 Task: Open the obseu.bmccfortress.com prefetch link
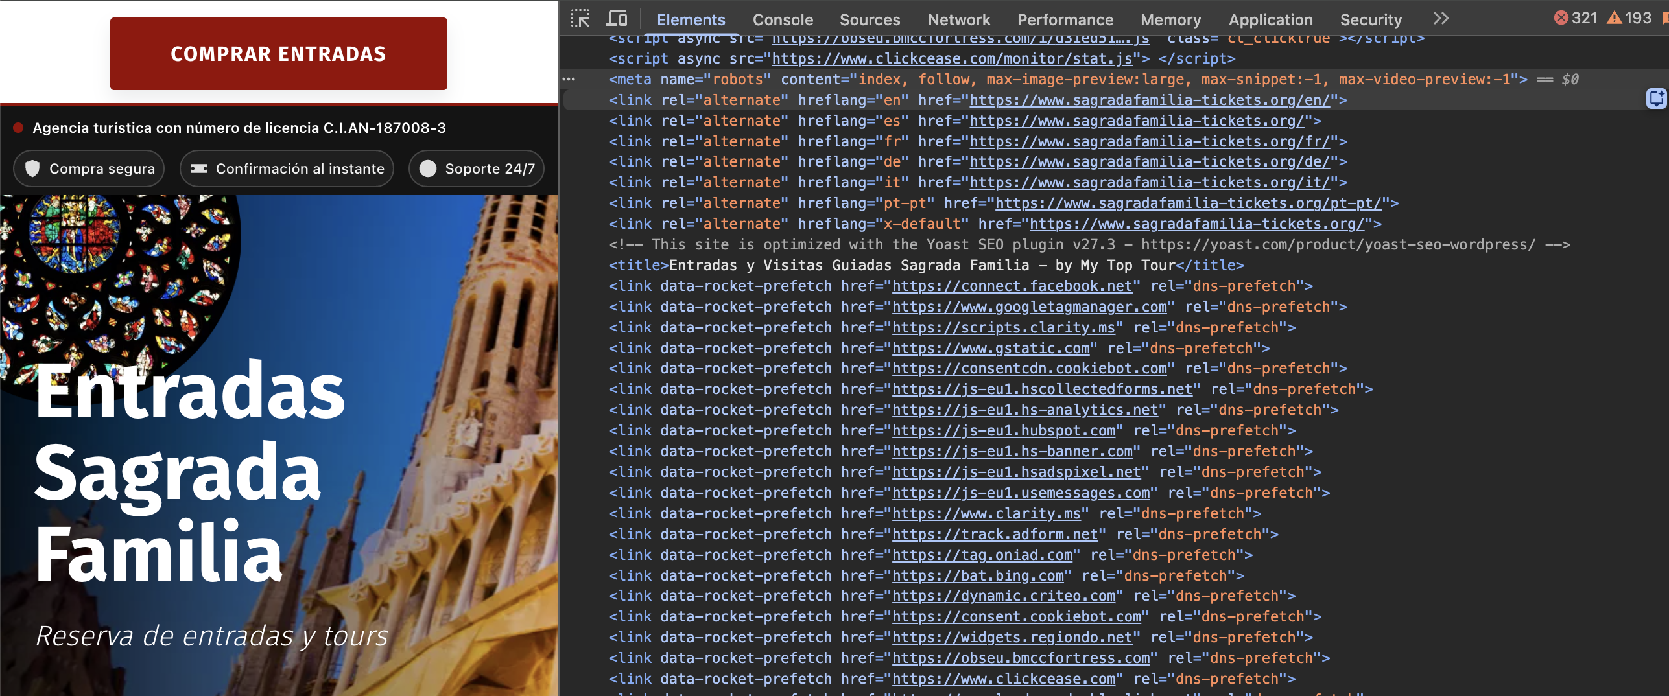point(1021,658)
